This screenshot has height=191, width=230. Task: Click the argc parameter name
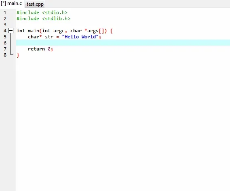59,31
